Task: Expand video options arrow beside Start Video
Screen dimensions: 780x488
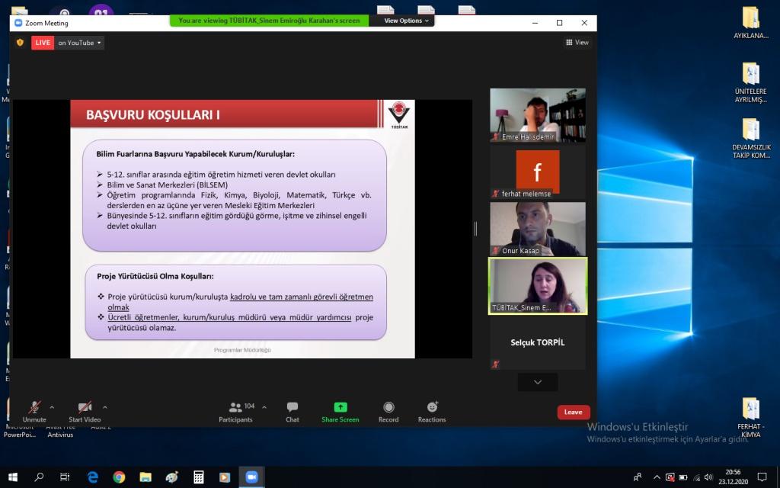Action: (x=105, y=407)
